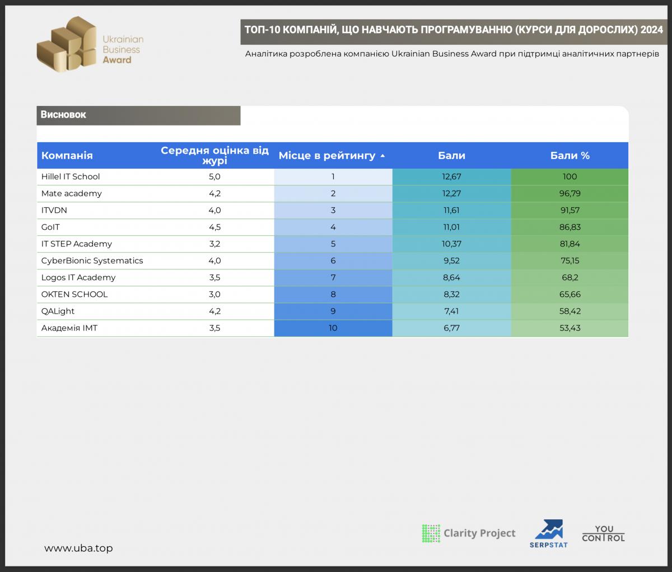Viewport: 672px width, 572px height.
Task: Click the 7,41 points cell
Action: point(451,311)
